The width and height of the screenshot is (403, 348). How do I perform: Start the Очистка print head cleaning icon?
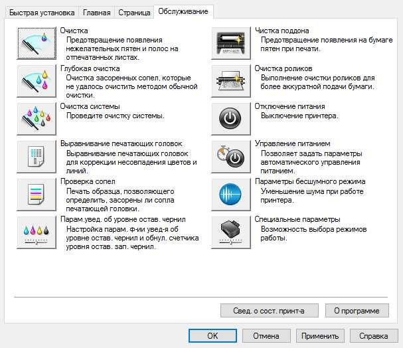pos(37,43)
